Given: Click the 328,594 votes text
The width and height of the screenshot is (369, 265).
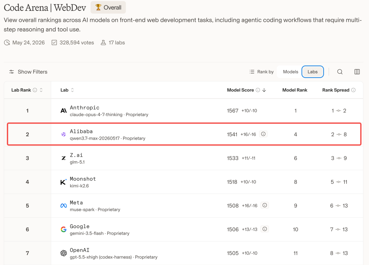Looking at the screenshot, I should 77,43.
